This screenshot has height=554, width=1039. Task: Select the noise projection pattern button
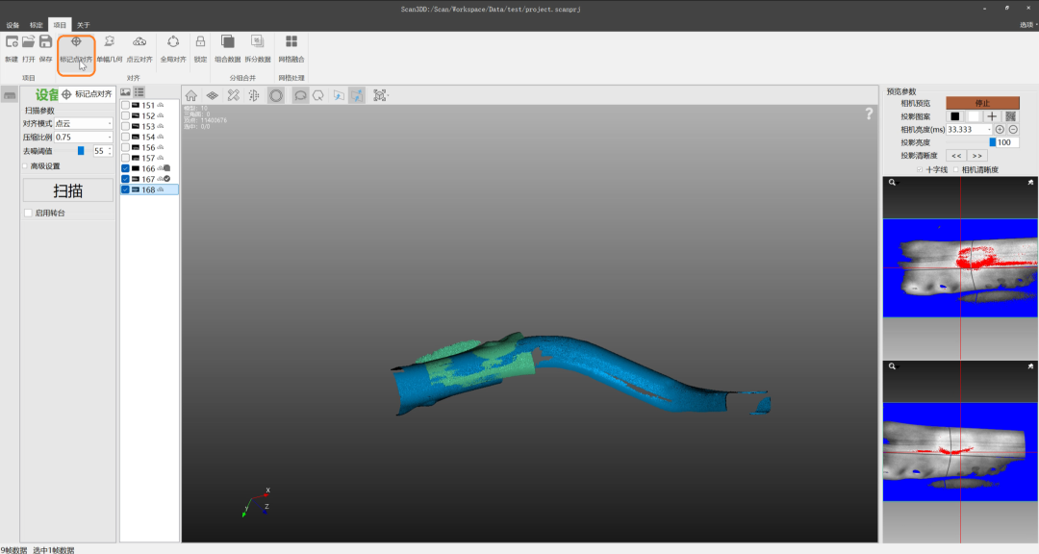point(1010,116)
